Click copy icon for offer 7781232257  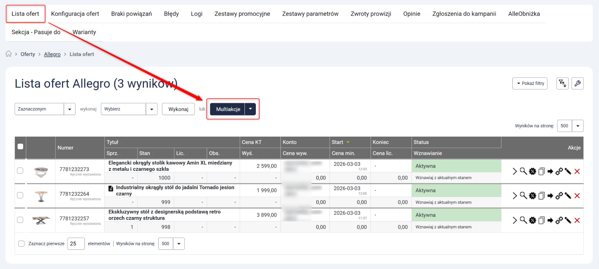pos(541,221)
